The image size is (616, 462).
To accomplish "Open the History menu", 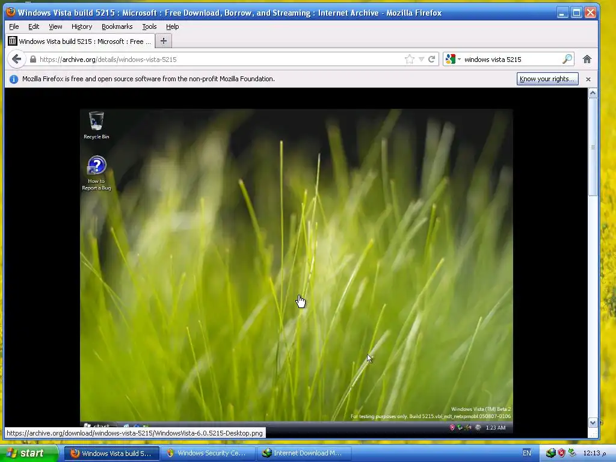I will coord(82,26).
